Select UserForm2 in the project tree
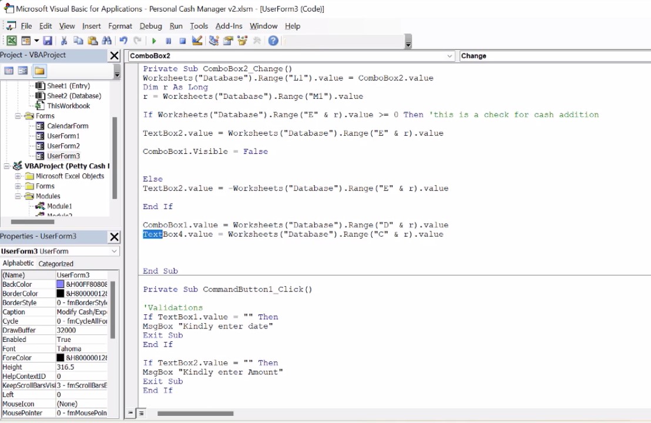 tap(63, 146)
